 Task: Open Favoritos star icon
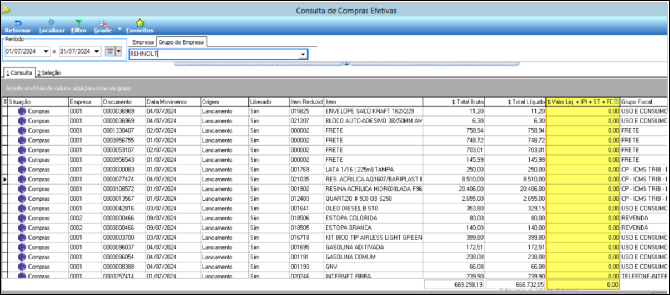(x=140, y=22)
